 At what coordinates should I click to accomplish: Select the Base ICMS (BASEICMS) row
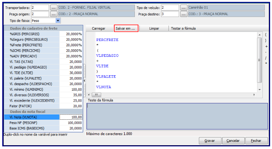(x=43, y=128)
